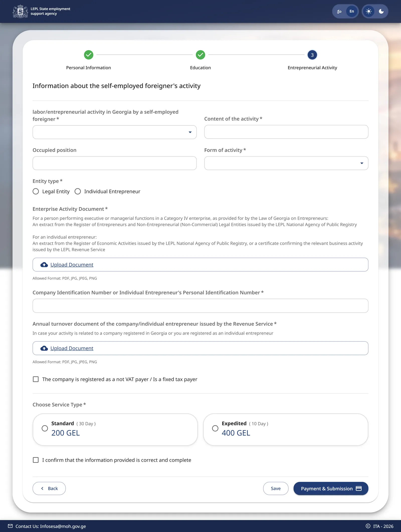Image resolution: width=401 pixels, height=532 pixels.
Task: Click the Save button
Action: 276,488
